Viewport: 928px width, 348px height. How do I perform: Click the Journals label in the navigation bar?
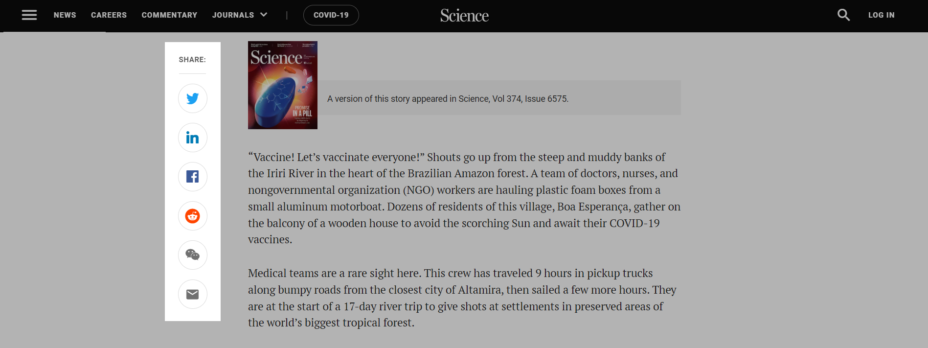233,15
